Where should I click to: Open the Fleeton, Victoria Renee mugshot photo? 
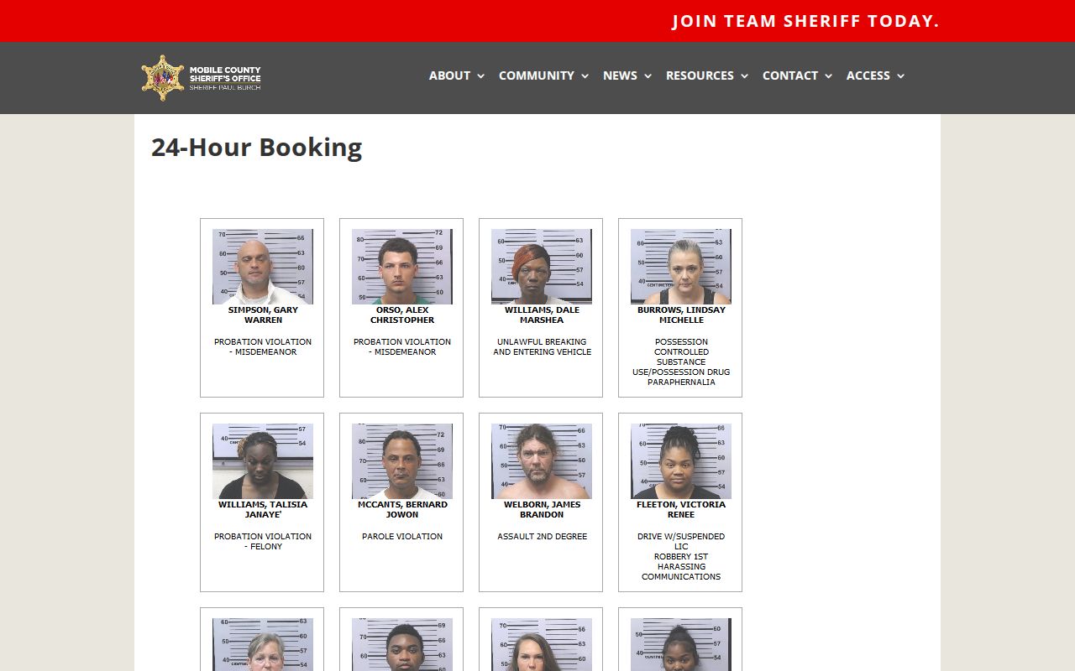pyautogui.click(x=681, y=461)
